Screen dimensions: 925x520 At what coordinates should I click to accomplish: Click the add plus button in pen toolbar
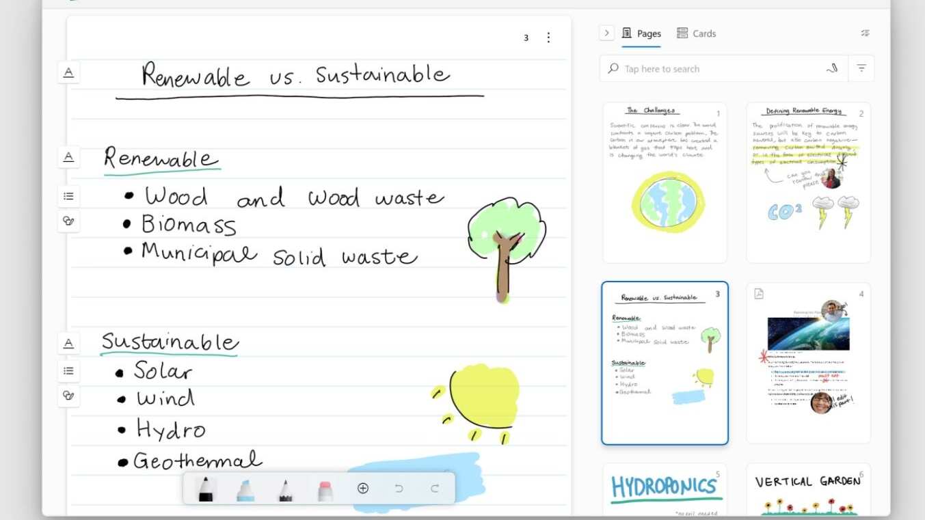pyautogui.click(x=363, y=488)
